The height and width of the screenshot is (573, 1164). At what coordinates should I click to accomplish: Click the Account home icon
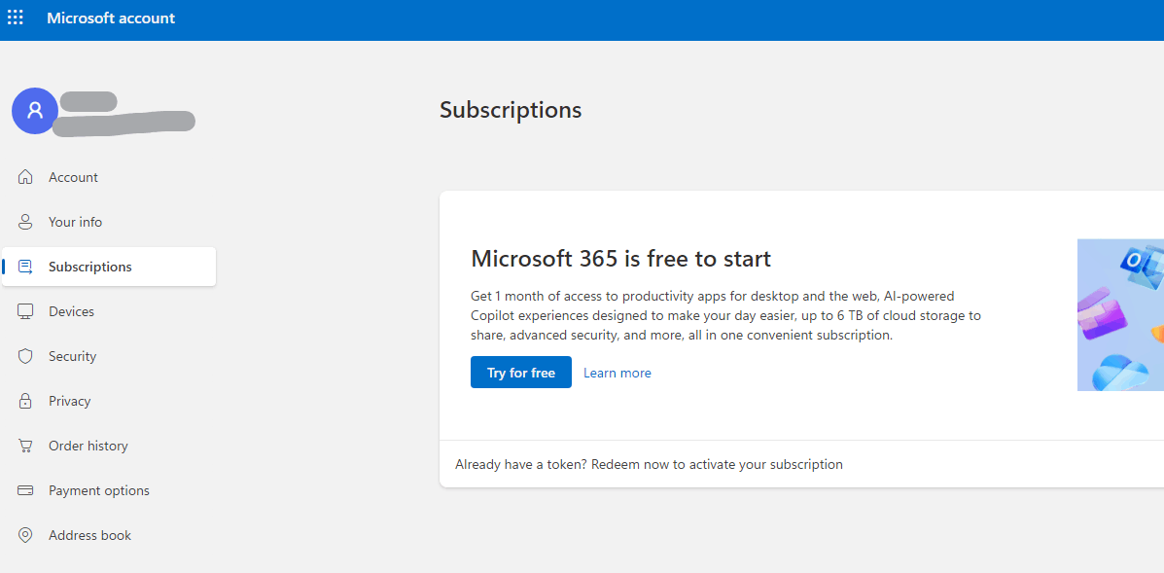26,176
